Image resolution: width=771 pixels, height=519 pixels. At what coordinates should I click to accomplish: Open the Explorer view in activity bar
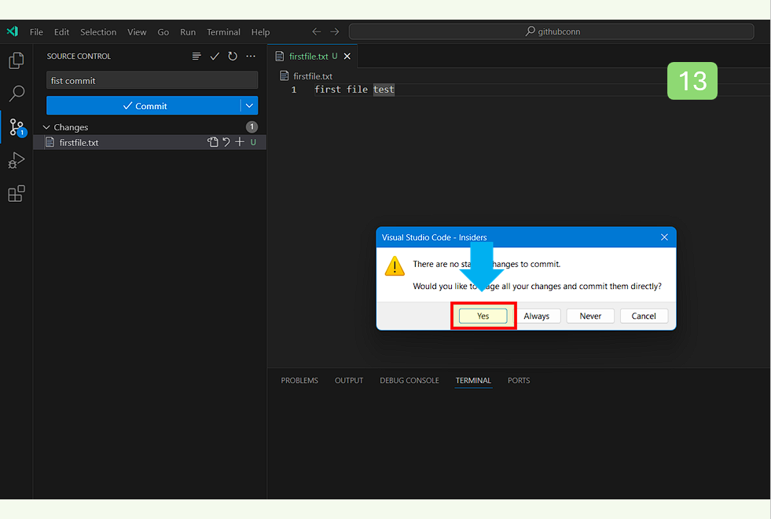point(17,61)
